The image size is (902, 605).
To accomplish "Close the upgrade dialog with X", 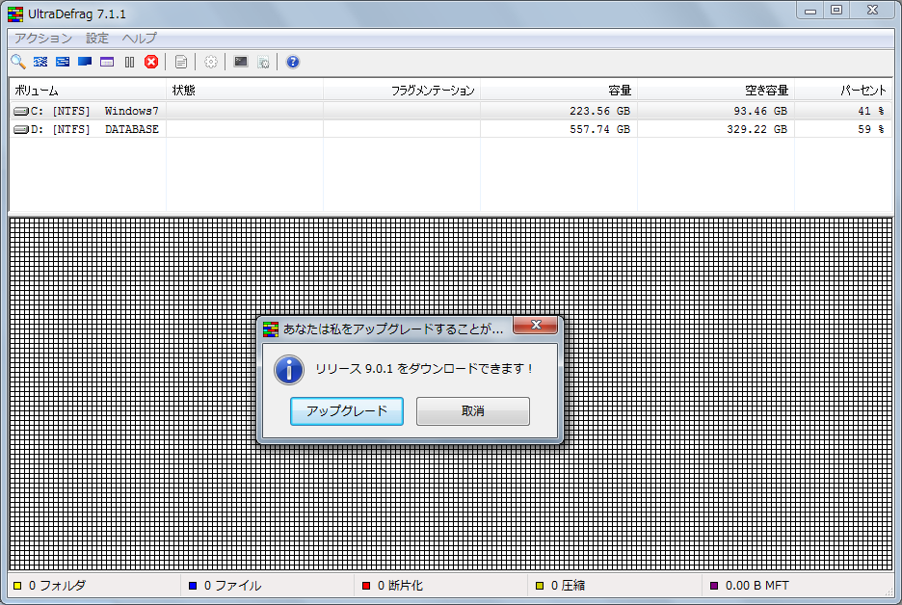I will pyautogui.click(x=536, y=325).
